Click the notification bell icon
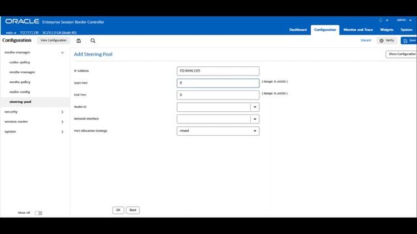Screen dimensions: 417x234 click(x=381, y=20)
